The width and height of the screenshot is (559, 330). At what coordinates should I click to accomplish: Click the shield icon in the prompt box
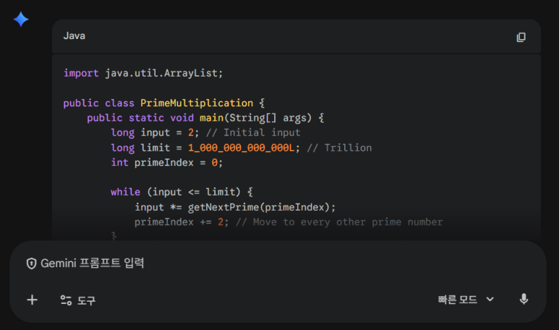(x=31, y=263)
